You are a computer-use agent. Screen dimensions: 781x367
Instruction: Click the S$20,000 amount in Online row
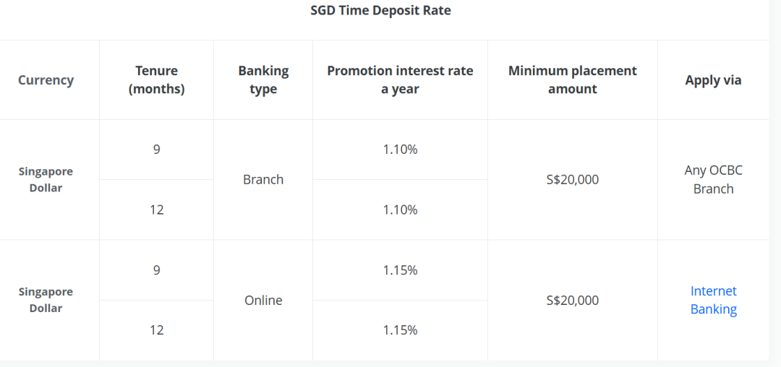coord(572,301)
